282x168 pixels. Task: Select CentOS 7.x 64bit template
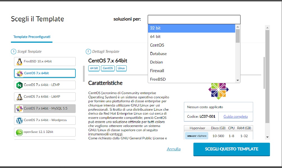[x=45, y=73]
